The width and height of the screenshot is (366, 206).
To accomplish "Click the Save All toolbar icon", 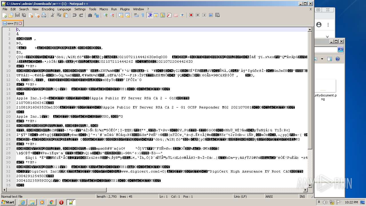I will click(x=24, y=15).
